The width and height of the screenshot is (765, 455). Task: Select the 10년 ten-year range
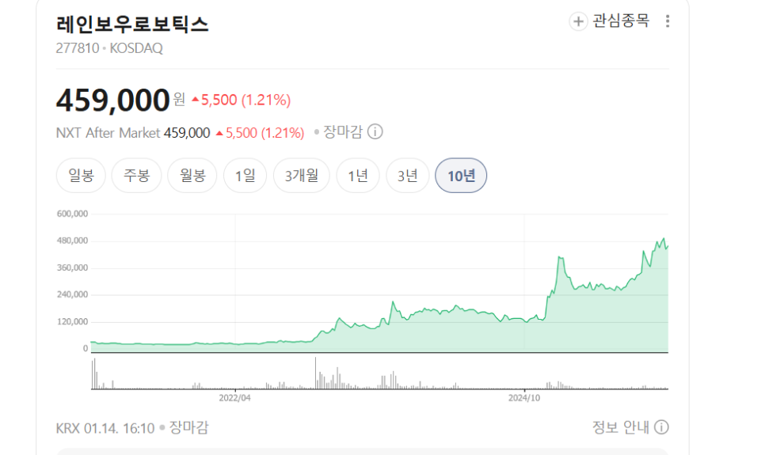click(x=461, y=176)
